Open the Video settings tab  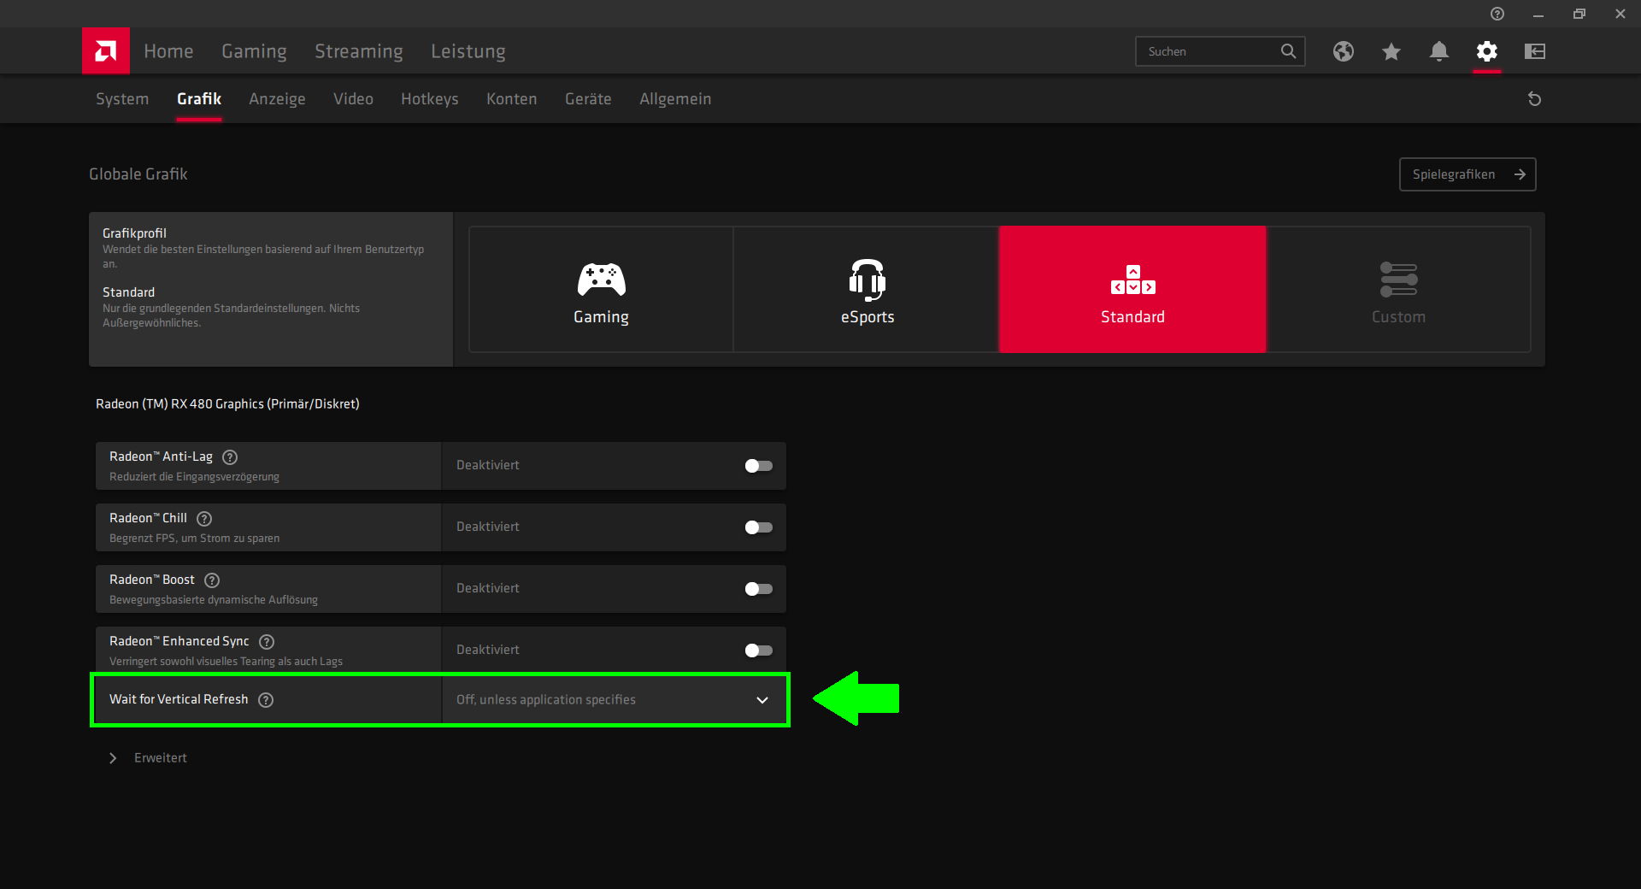(x=353, y=99)
